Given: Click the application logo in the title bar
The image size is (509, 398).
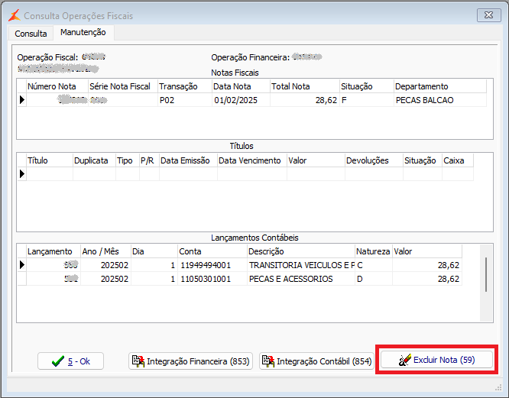Looking at the screenshot, I should pyautogui.click(x=15, y=15).
